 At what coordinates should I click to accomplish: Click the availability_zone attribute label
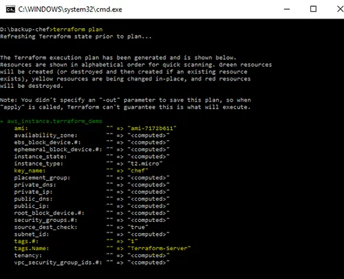point(45,135)
